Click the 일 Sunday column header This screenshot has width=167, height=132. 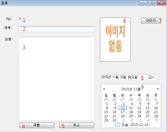[106, 95]
